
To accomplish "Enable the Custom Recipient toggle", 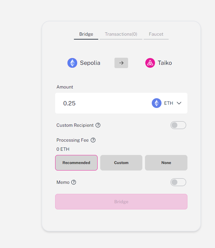I will (x=178, y=125).
